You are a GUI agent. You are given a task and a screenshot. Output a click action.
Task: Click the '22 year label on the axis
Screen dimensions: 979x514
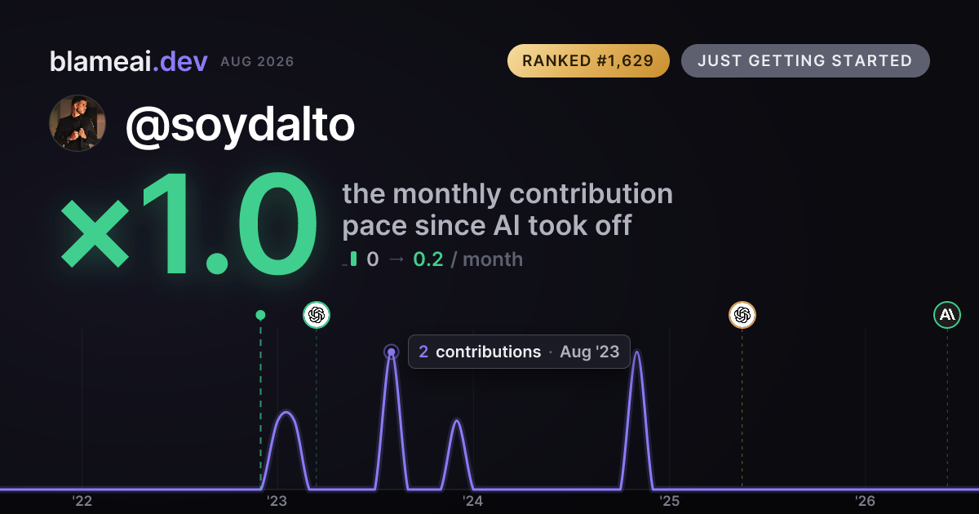[82, 501]
